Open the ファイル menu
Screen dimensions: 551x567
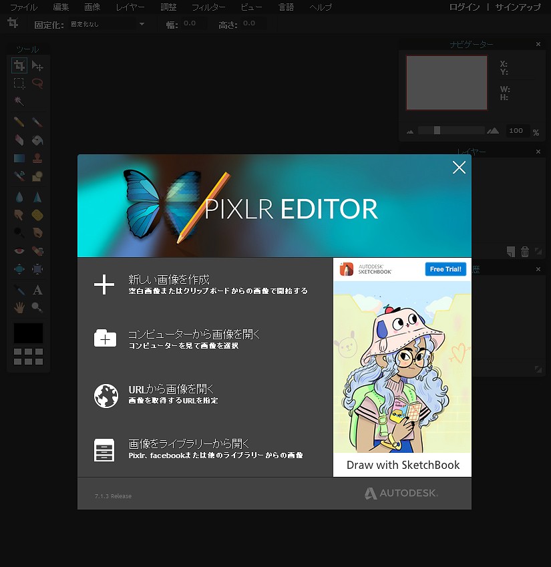click(23, 7)
